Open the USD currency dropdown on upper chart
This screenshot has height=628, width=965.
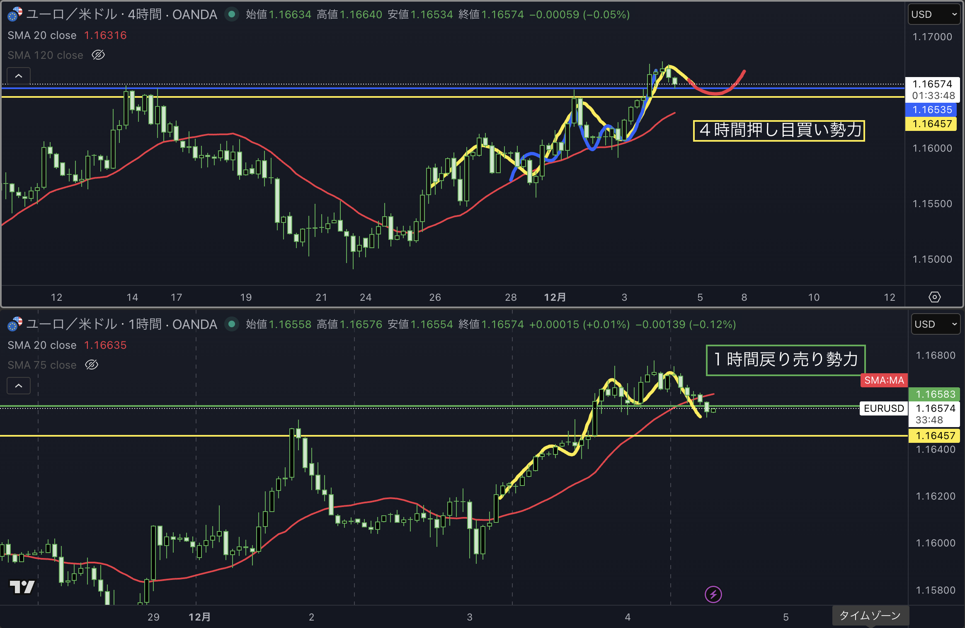tap(934, 14)
